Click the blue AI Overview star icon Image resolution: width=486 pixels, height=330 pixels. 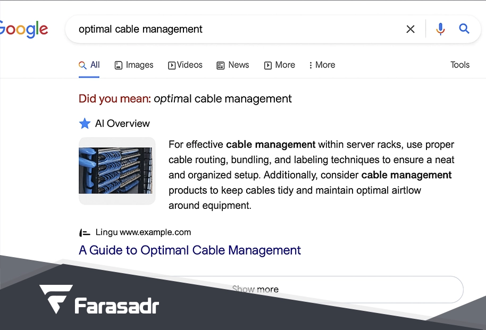[x=85, y=124]
